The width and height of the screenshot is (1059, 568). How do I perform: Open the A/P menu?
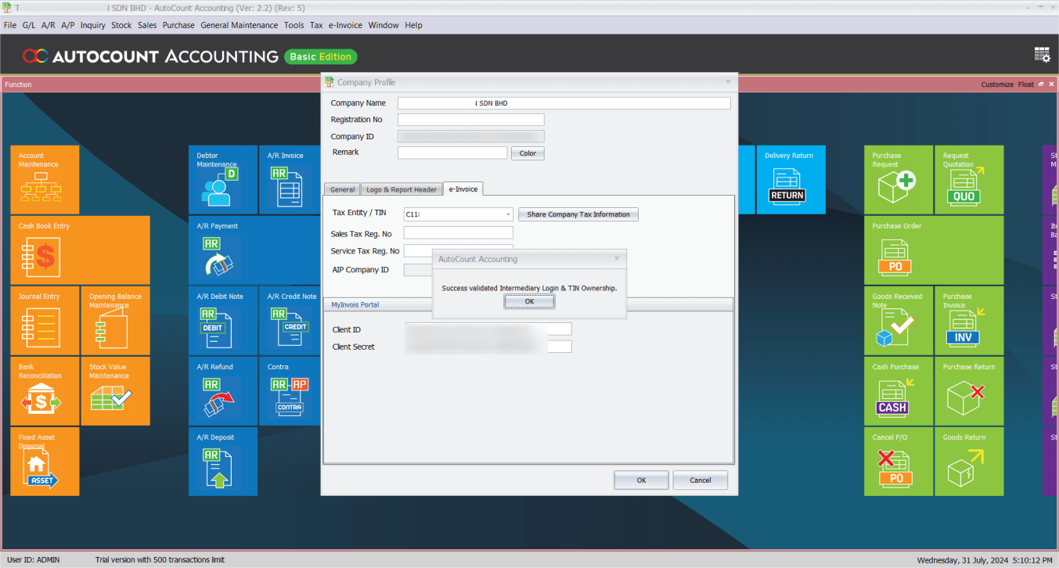pyautogui.click(x=68, y=25)
